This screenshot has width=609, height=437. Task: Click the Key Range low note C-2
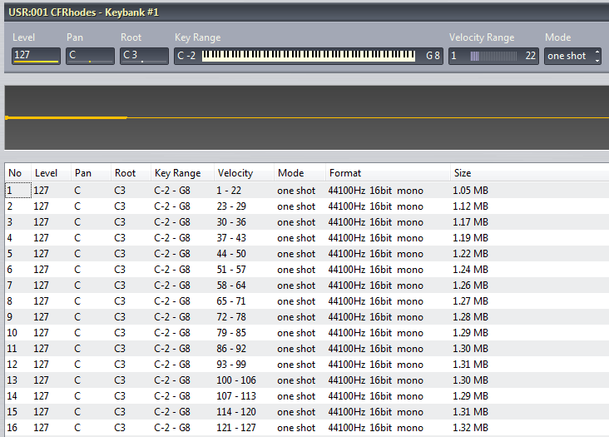click(x=187, y=56)
